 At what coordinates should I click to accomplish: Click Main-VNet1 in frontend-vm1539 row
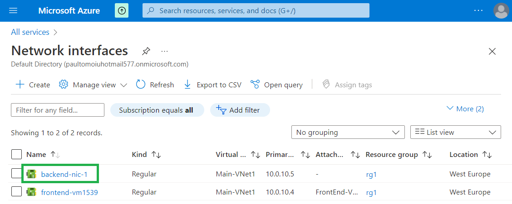[236, 192]
